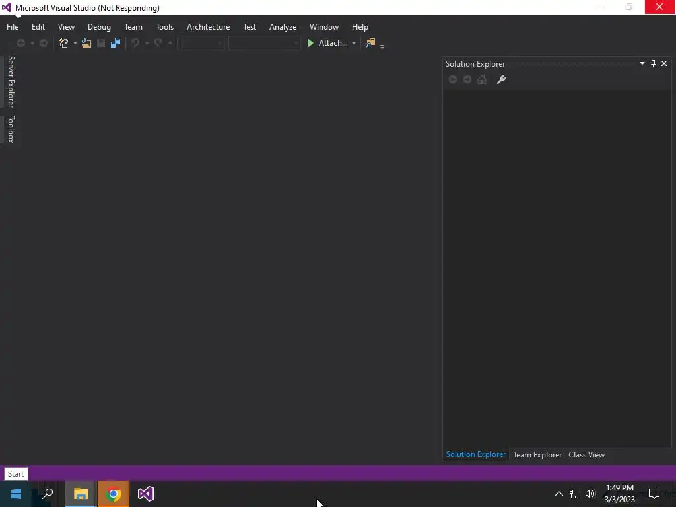Open File Explorer from the taskbar
The width and height of the screenshot is (676, 507).
pos(81,494)
